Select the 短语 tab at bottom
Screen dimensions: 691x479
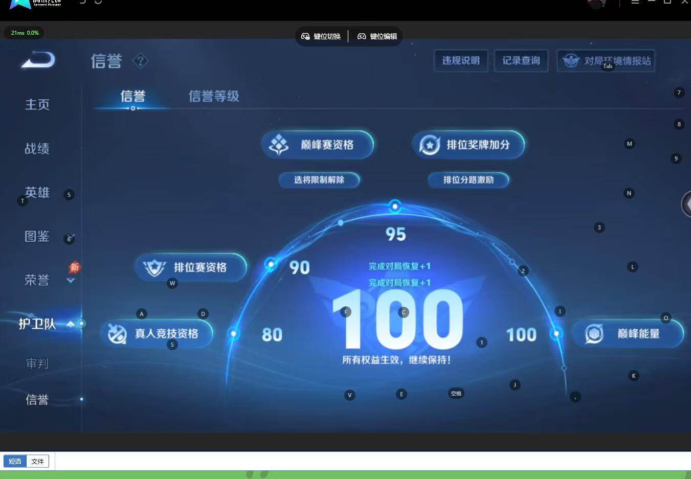pos(15,461)
